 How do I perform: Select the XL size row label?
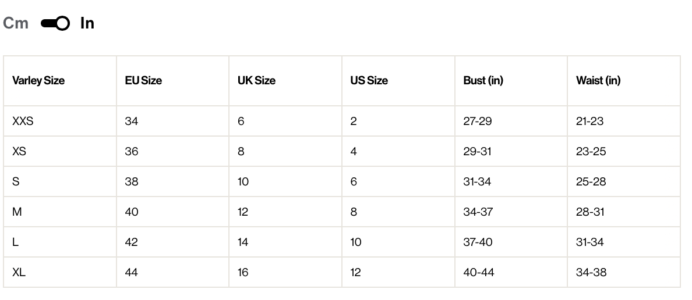click(x=19, y=272)
